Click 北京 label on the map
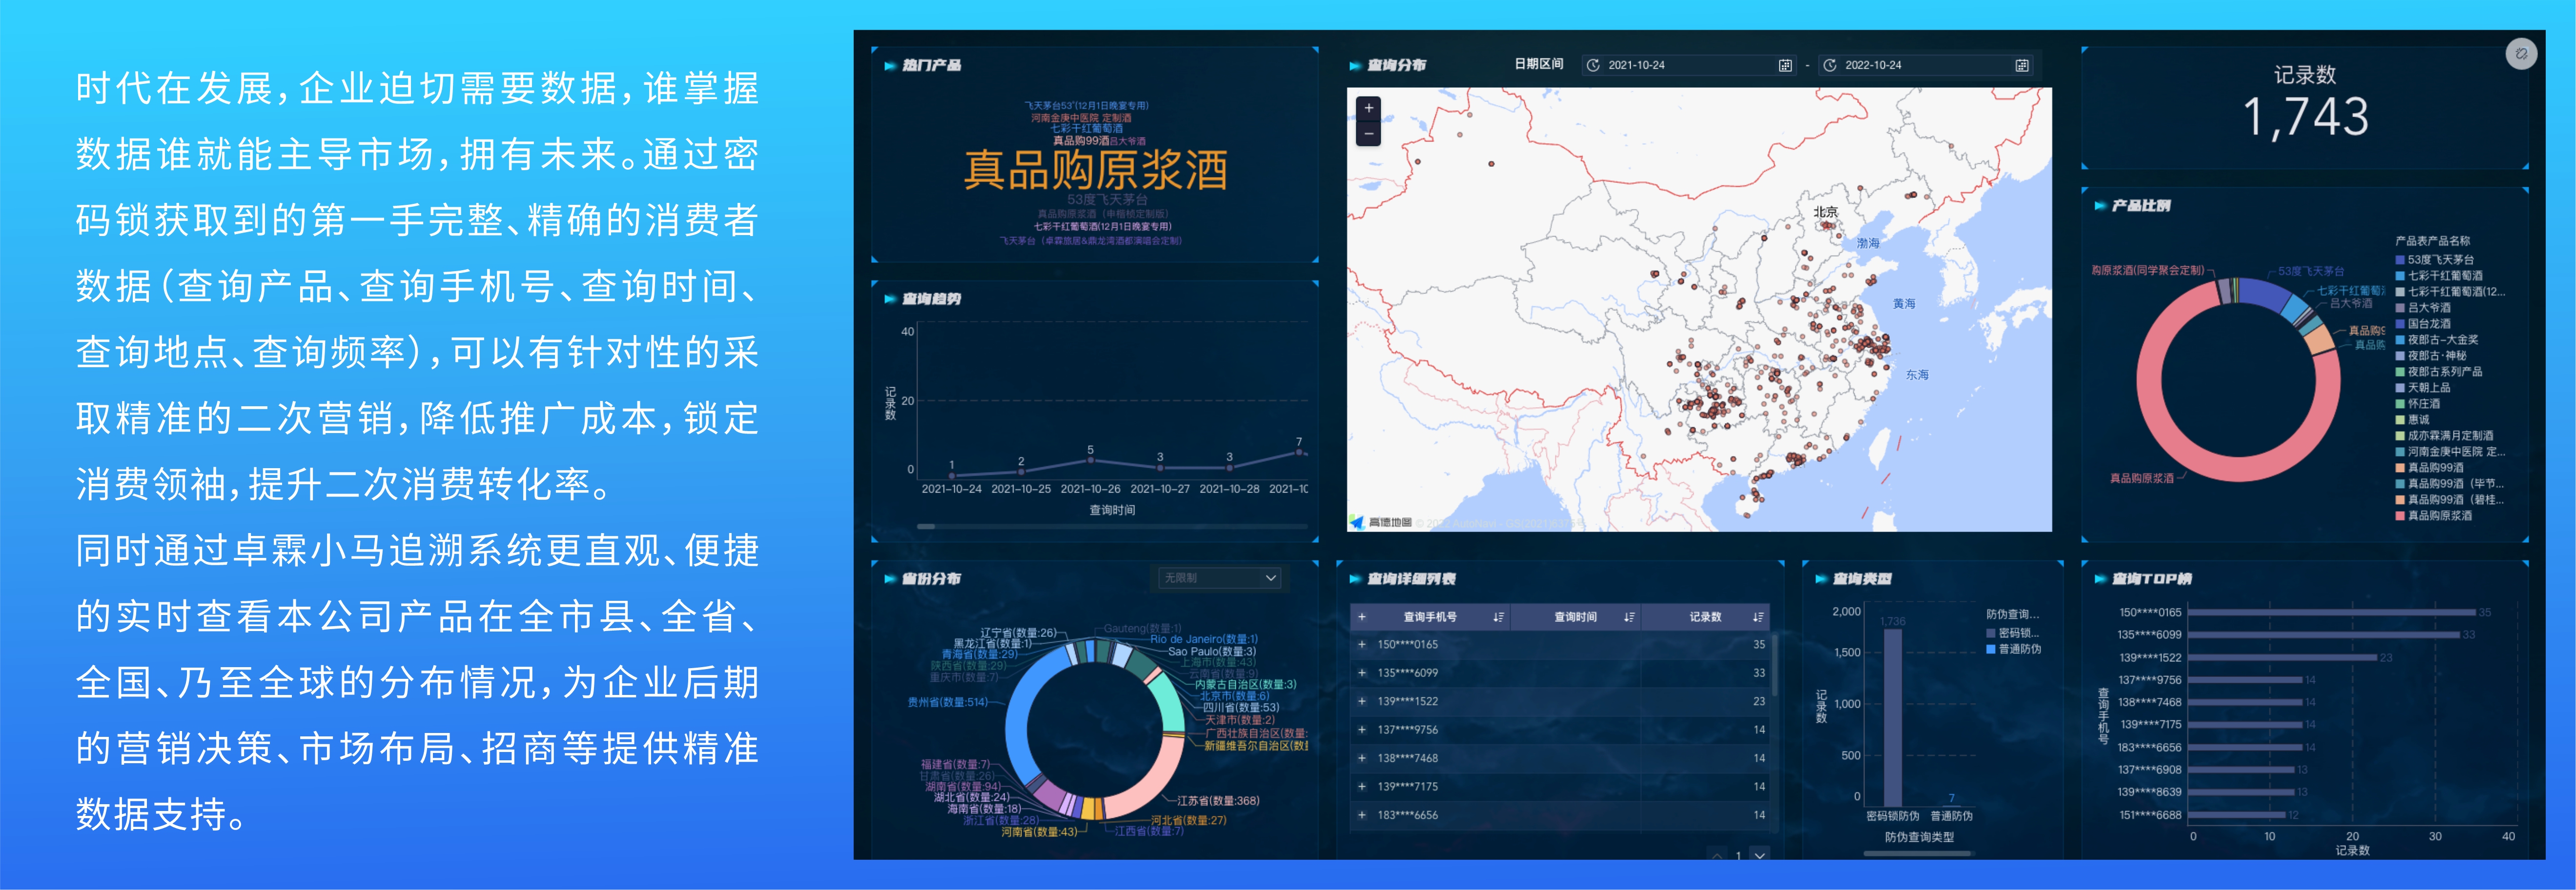Image resolution: width=2576 pixels, height=890 pixels. 1825,212
